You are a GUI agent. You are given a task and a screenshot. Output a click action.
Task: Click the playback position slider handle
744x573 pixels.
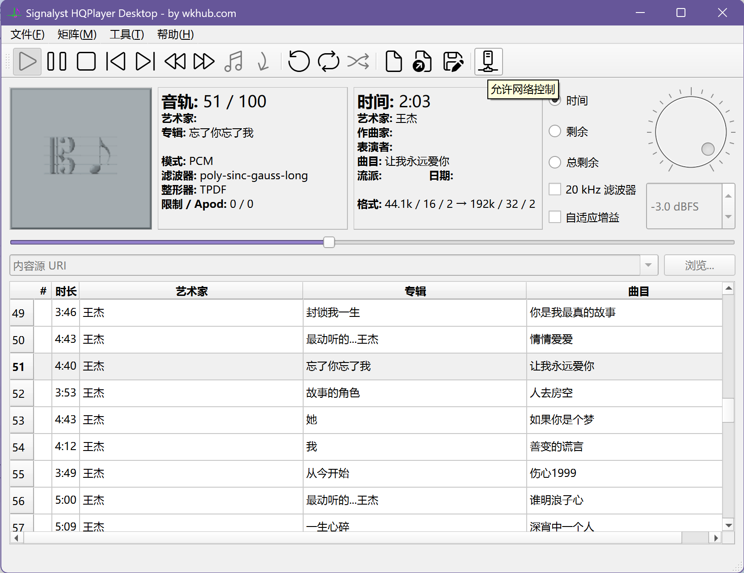[329, 242]
